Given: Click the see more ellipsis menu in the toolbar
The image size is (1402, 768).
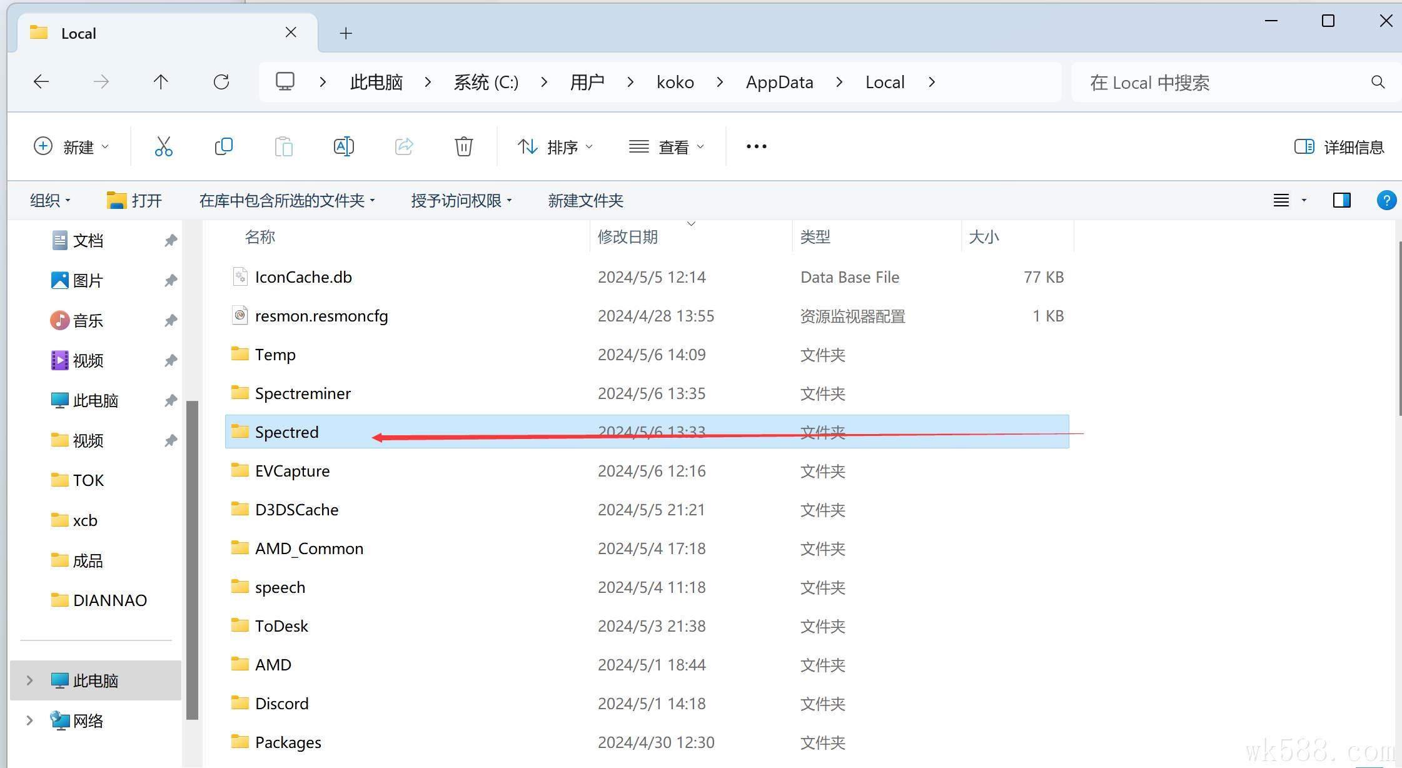Looking at the screenshot, I should tap(755, 146).
